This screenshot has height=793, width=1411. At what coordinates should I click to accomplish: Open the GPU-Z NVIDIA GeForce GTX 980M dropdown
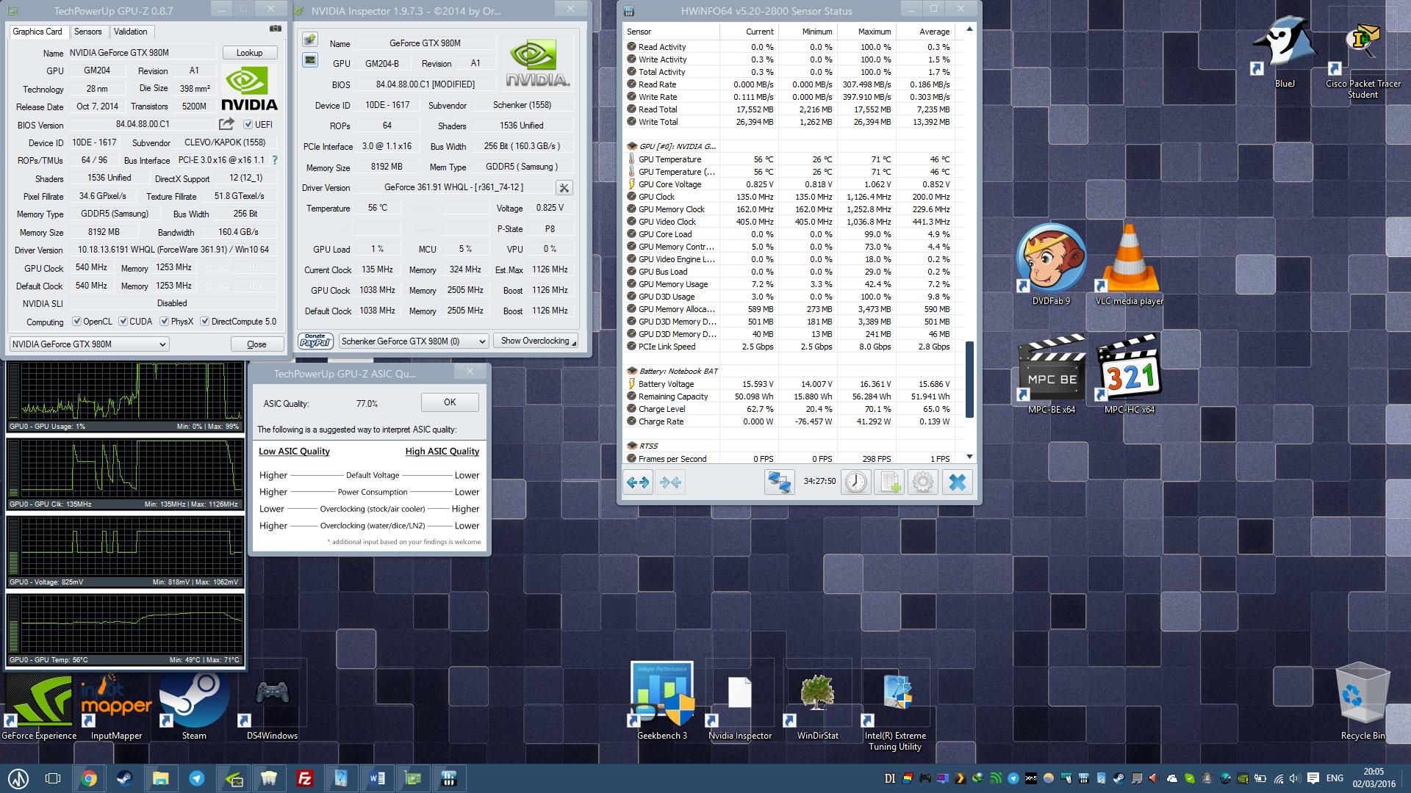tap(89, 344)
